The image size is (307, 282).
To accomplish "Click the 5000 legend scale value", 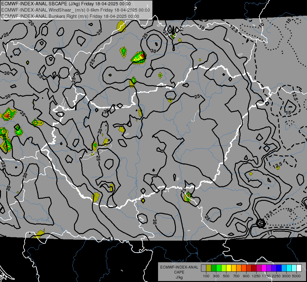I will point(296,276).
